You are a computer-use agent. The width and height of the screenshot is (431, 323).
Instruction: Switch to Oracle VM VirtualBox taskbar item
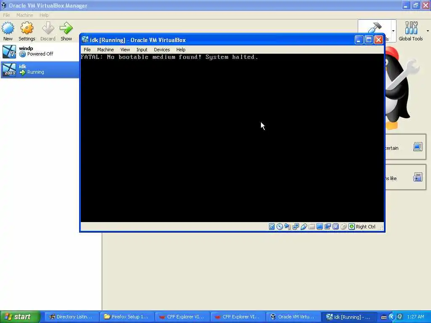click(293, 317)
